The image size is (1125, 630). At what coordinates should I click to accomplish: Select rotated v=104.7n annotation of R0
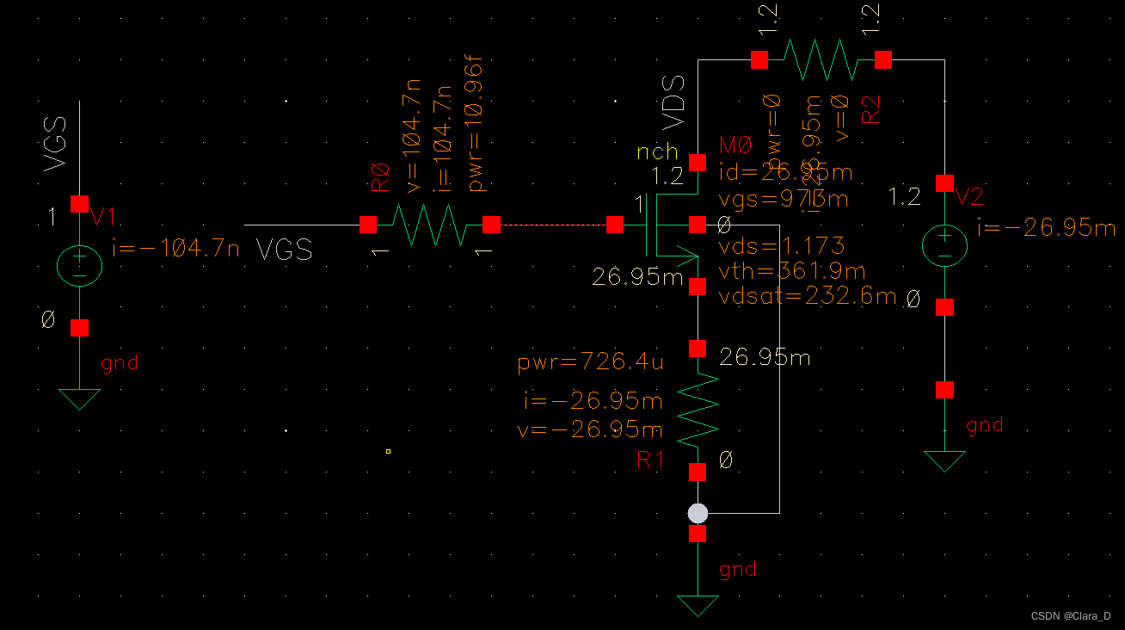pyautogui.click(x=413, y=135)
